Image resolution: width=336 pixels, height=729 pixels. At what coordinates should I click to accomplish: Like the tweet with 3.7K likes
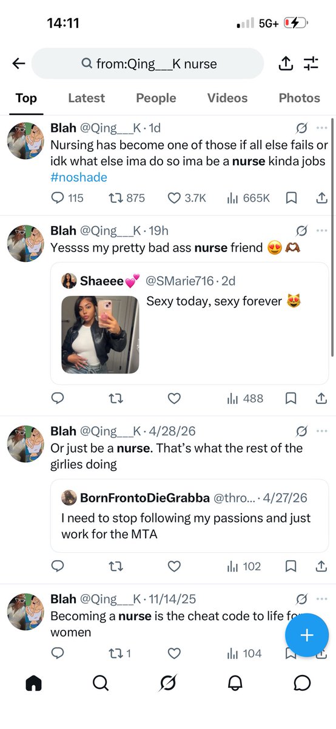click(x=174, y=197)
